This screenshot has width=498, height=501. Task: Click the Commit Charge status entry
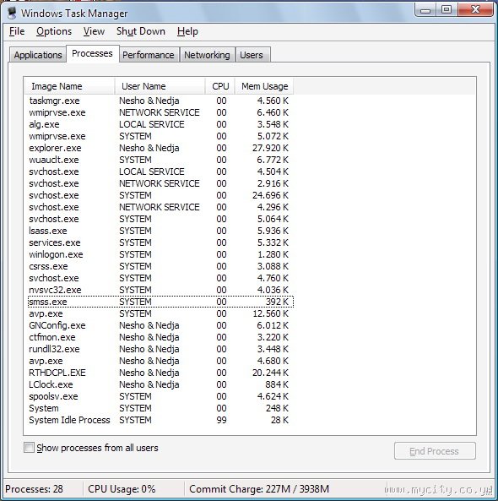click(x=259, y=489)
